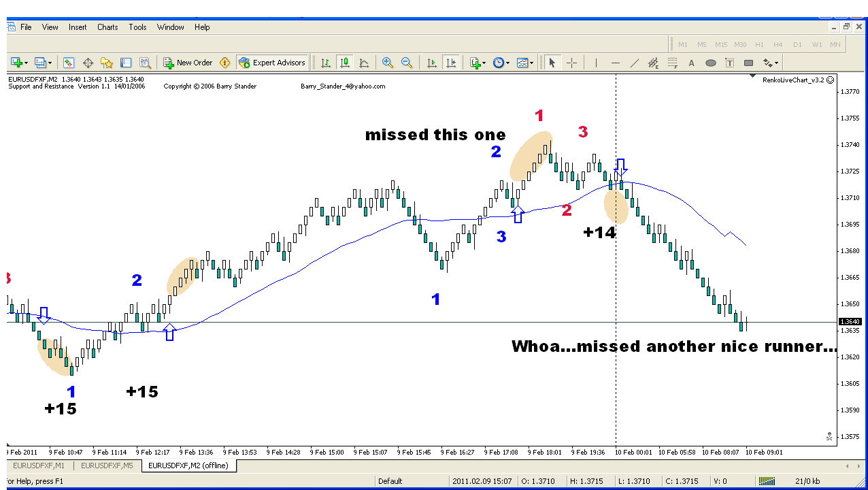
Task: Toggle Chart Shift button
Action: click(x=451, y=63)
